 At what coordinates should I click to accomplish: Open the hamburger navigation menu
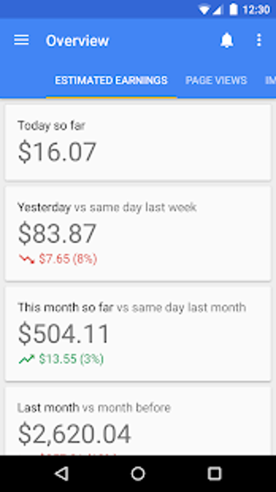[x=22, y=40]
